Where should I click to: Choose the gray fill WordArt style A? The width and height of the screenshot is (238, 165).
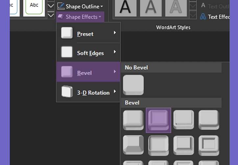click(151, 8)
